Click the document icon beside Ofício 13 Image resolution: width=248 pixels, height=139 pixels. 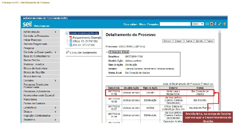71,41
